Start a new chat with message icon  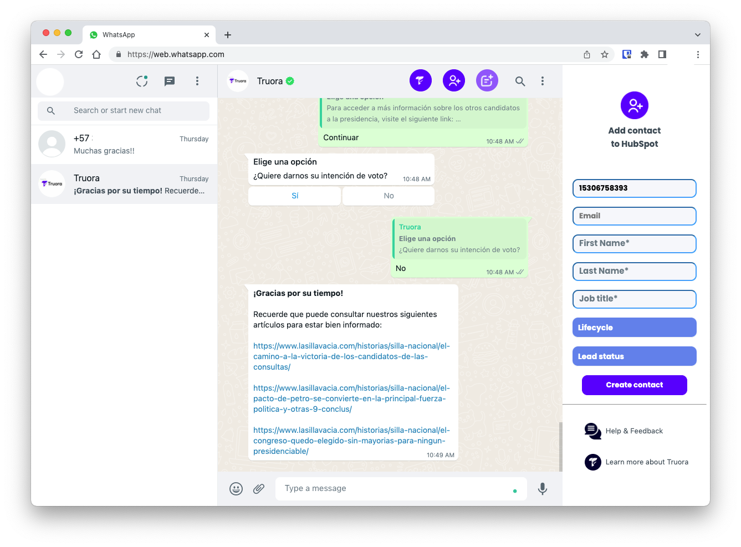[x=170, y=81]
